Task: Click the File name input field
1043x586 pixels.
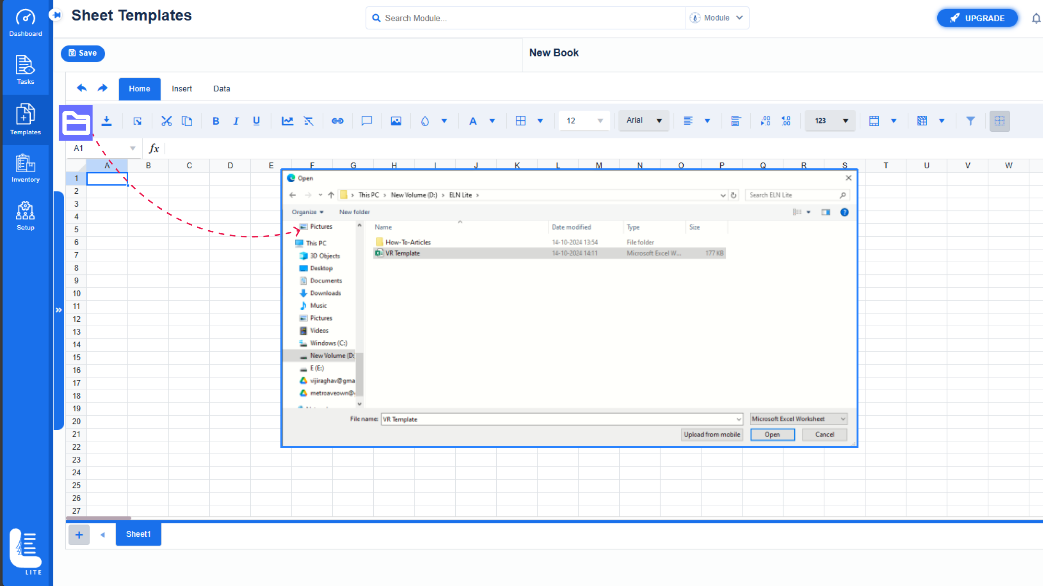Action: tap(562, 419)
